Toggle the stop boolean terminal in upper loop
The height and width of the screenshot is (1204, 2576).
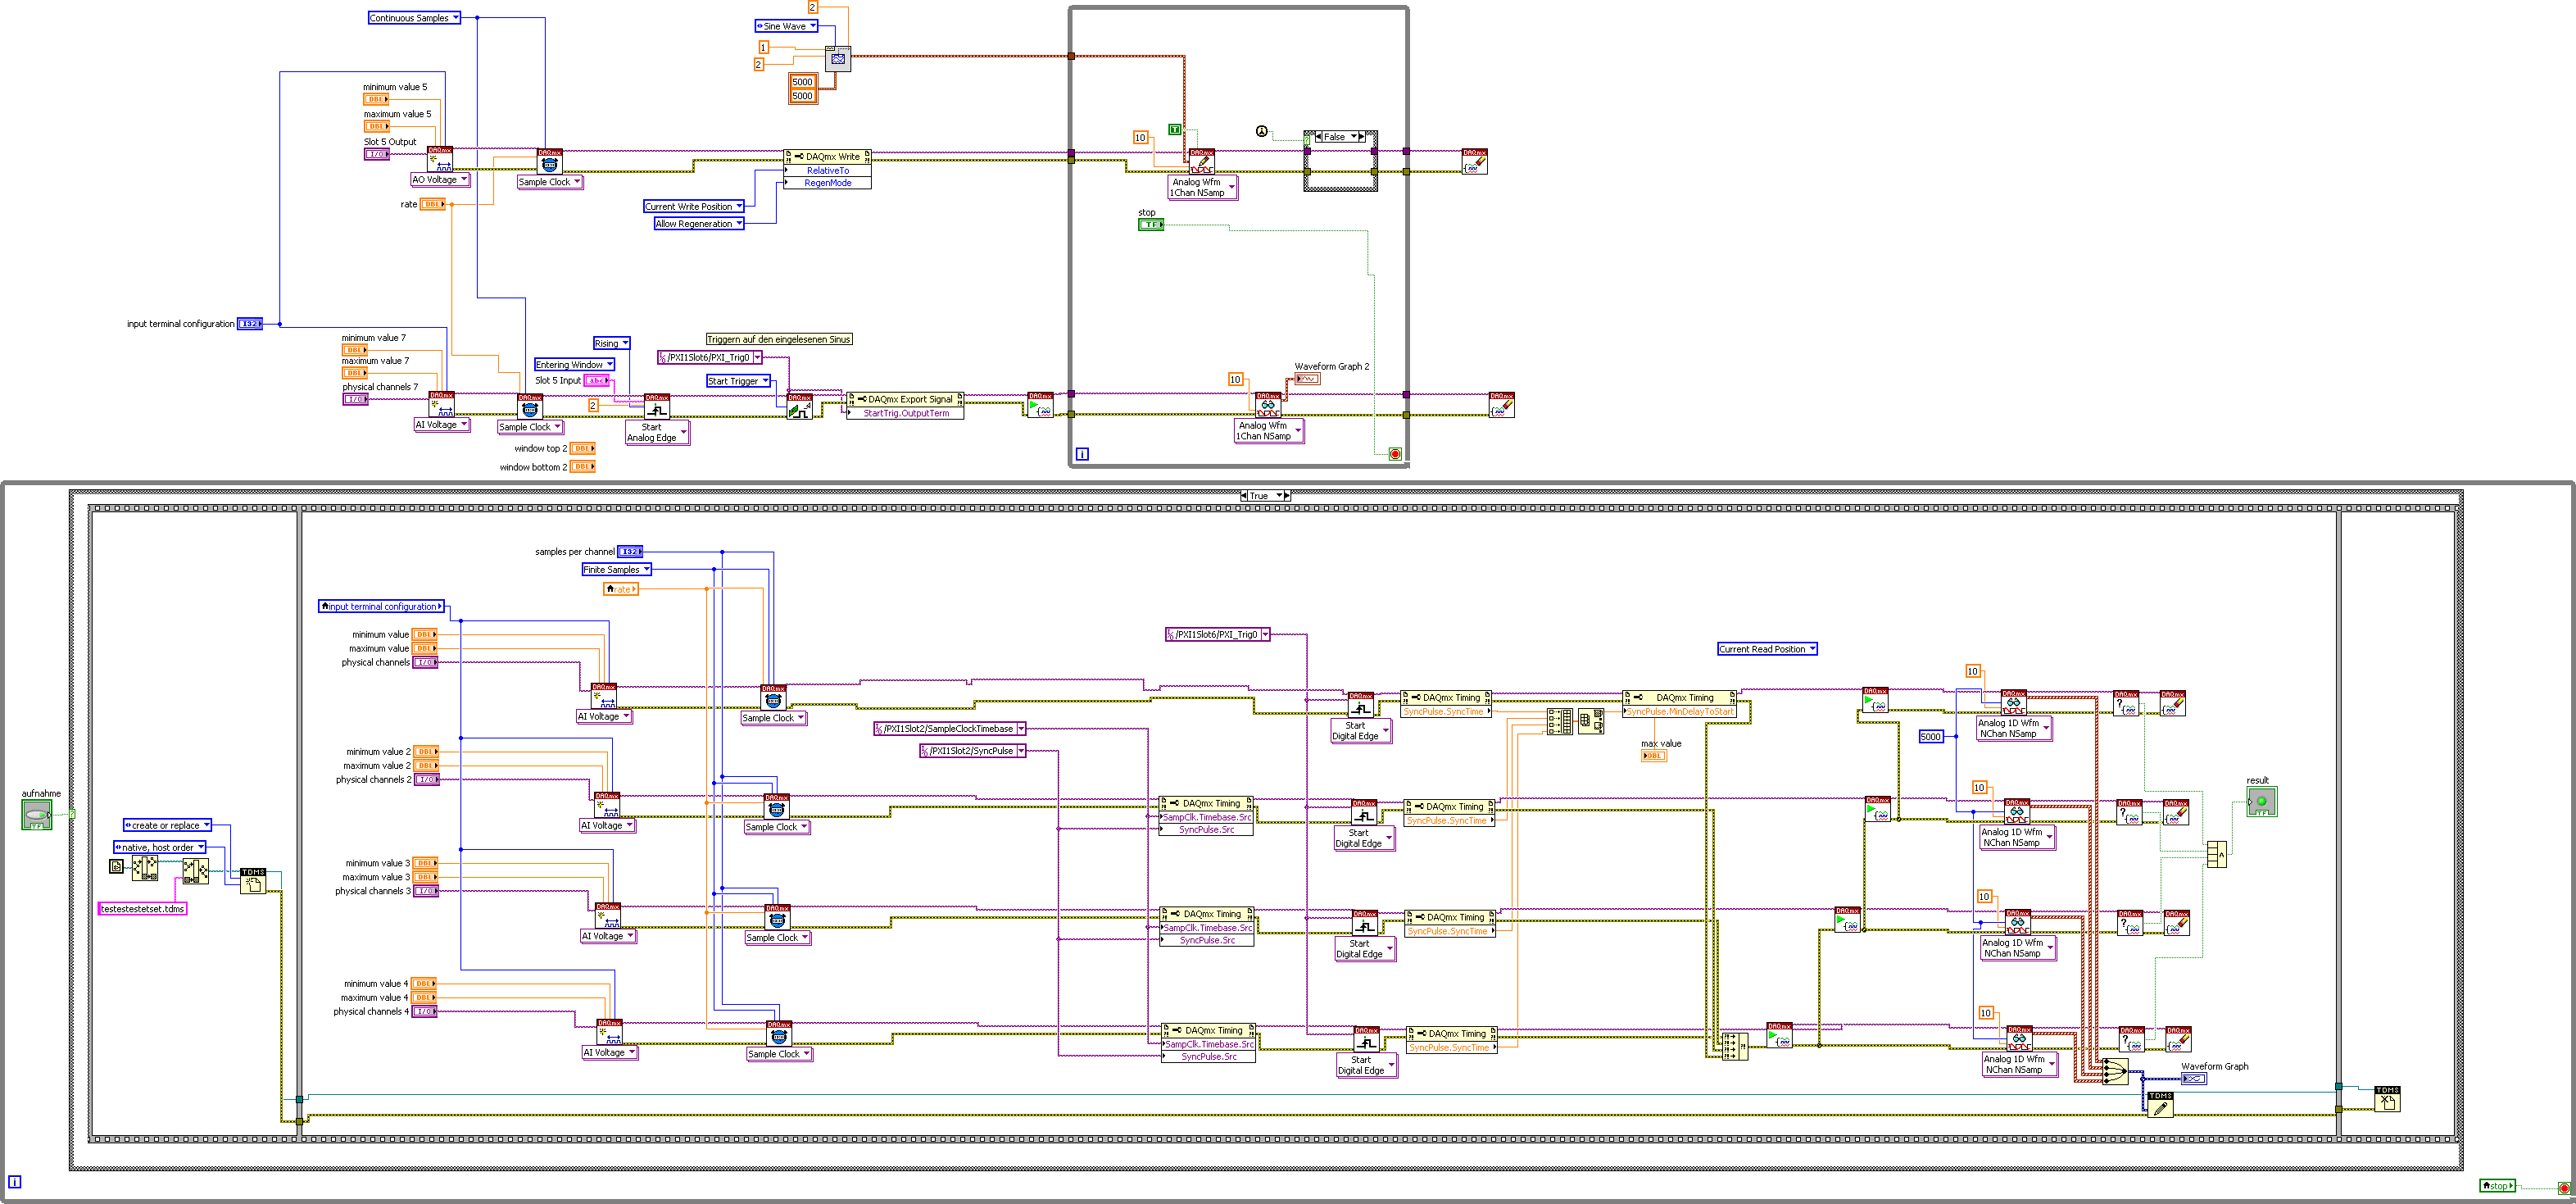[1151, 225]
